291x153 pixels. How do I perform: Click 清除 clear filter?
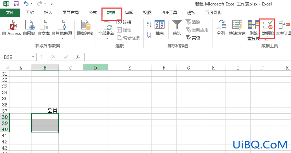coord(193,22)
